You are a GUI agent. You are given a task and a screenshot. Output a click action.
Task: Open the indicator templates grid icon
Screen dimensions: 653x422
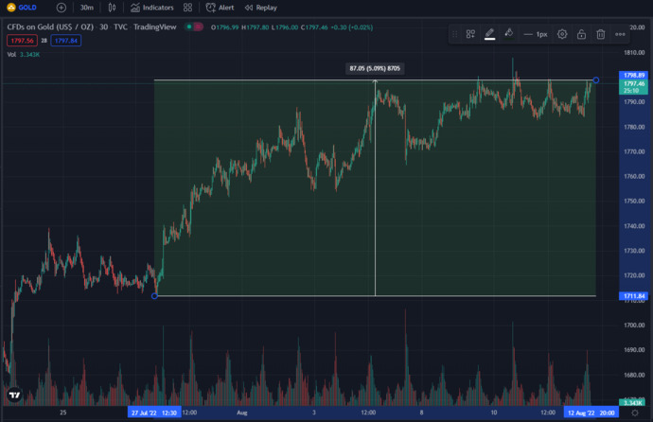click(187, 8)
